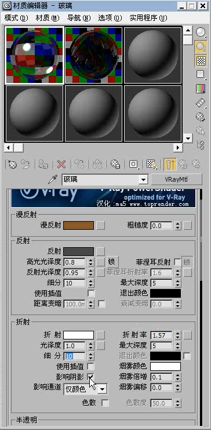Toggle 使用插值 checkbox under 折射
This screenshot has height=430, width=211.
(x=90, y=366)
